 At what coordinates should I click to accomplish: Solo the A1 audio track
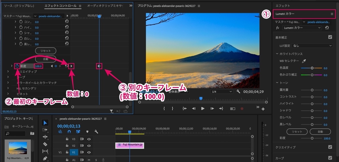tap(96, 160)
